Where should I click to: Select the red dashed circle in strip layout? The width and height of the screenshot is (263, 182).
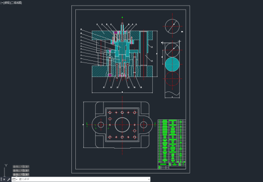click(x=172, y=78)
